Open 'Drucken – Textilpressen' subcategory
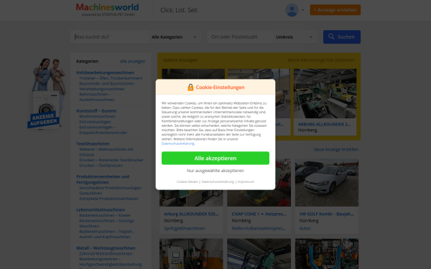The width and height of the screenshot is (431, 269). (101, 166)
